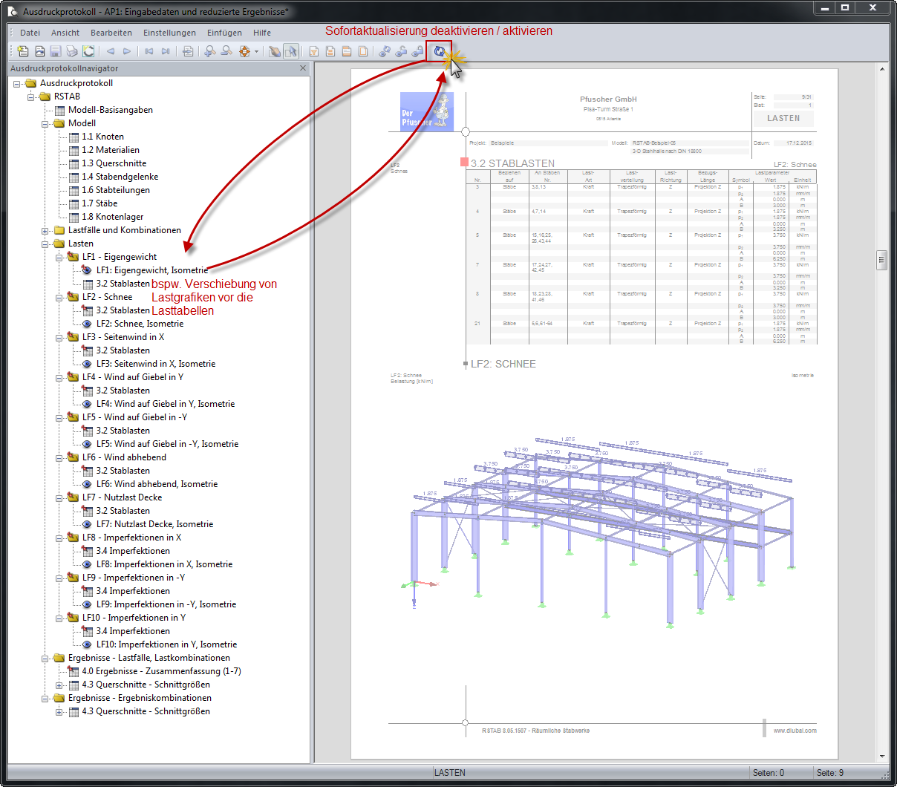The height and width of the screenshot is (787, 897).
Task: Click the new protocol icon at the toolbar start
Action: (23, 51)
